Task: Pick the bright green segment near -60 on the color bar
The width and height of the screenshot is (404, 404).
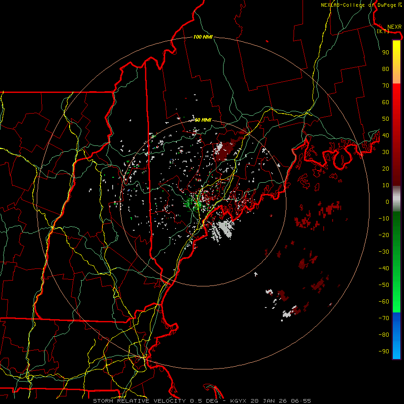Action: (x=396, y=303)
